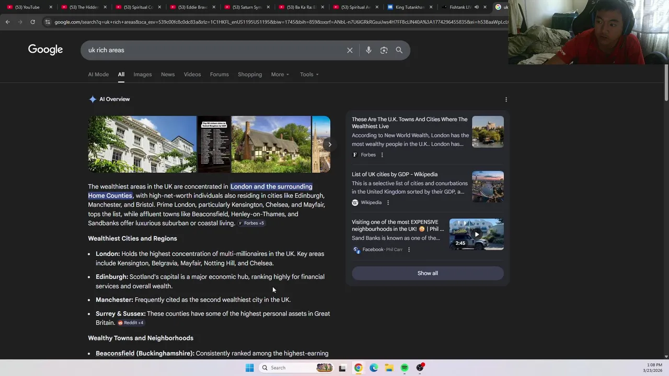Select the All results tab
The image size is (669, 376).
121,74
